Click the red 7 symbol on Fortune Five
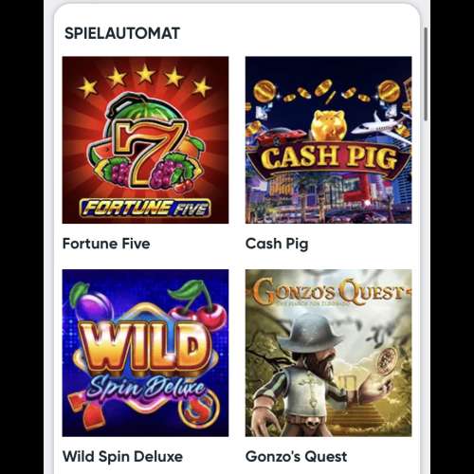The width and height of the screenshot is (474, 474). click(147, 152)
